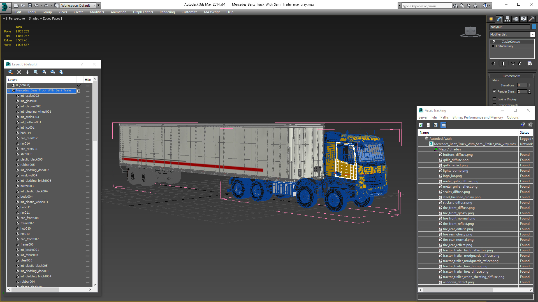This screenshot has height=302, width=538.
Task: Click Configure Modifier Sets icon
Action: [530, 63]
